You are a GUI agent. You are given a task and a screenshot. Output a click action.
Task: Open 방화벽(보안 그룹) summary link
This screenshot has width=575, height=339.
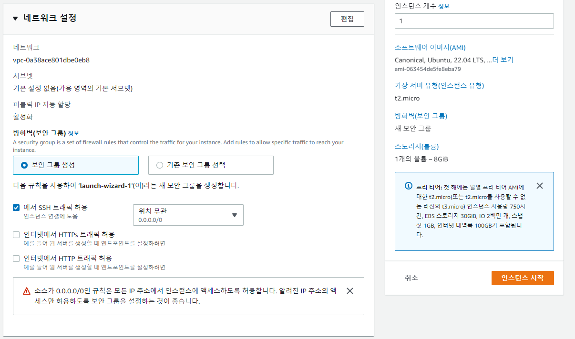click(421, 116)
